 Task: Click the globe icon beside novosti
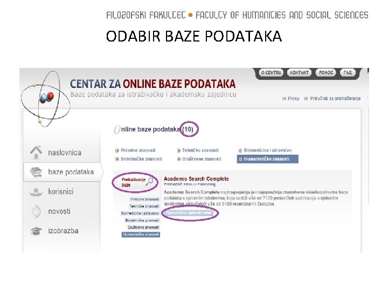[x=37, y=211]
